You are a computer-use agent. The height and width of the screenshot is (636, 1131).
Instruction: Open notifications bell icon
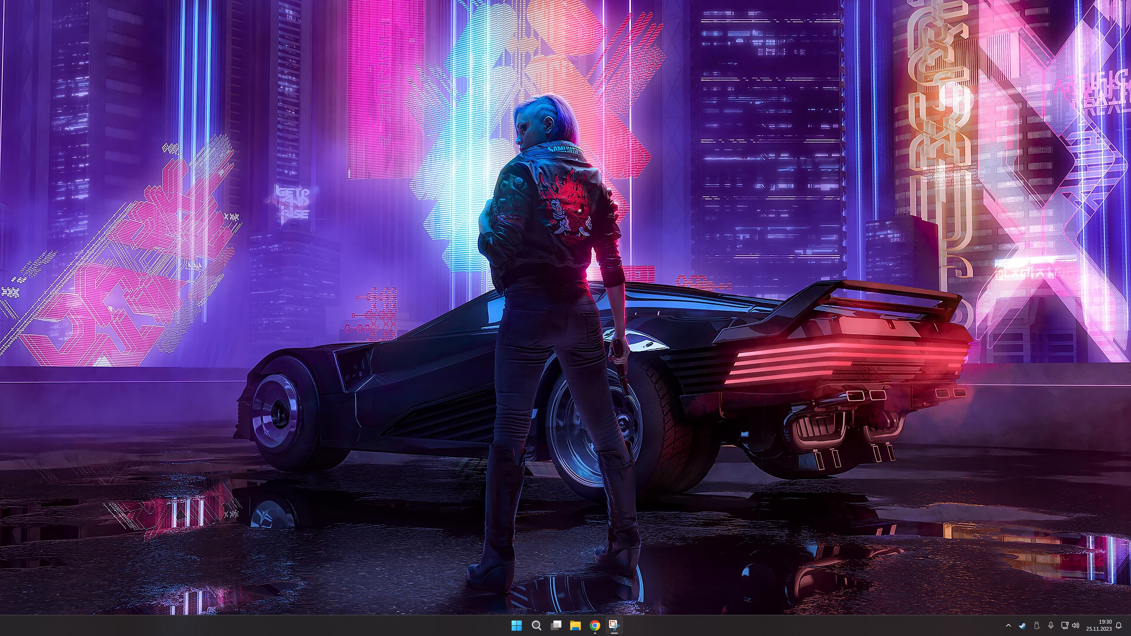tap(1119, 625)
